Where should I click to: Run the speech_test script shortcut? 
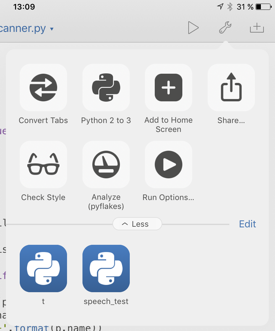click(x=106, y=268)
